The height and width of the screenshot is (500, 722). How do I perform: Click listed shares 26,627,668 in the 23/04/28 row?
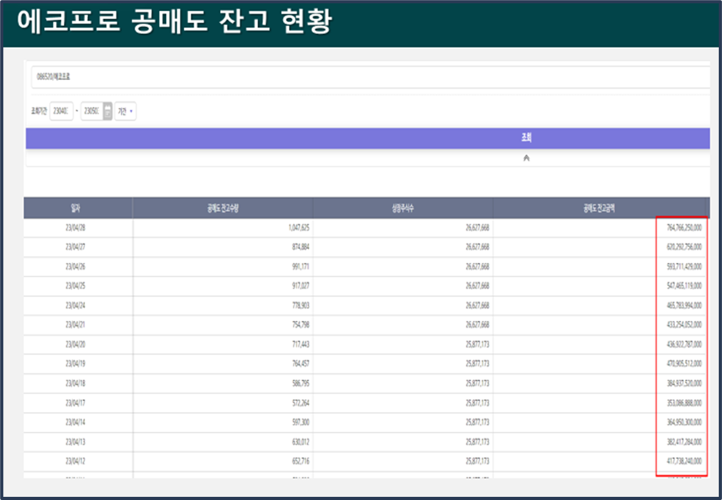coord(477,228)
